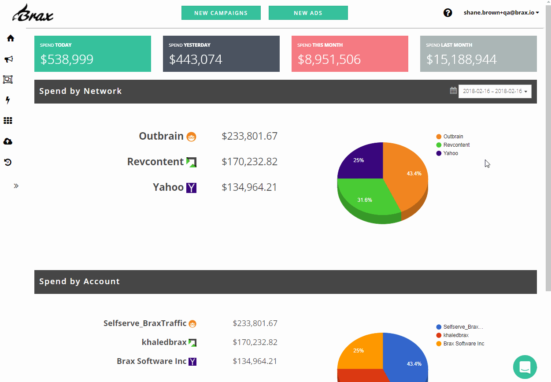Viewport: 551px width, 382px height.
Task: Click the $170,232.82 Revcontent spend value
Action: point(250,162)
